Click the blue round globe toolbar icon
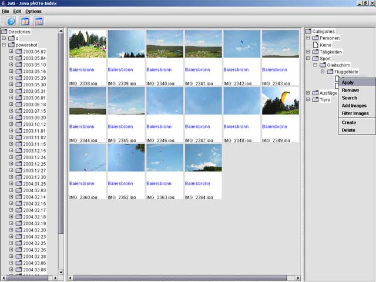Screen dimensions: 376x282 pyautogui.click(x=11, y=22)
